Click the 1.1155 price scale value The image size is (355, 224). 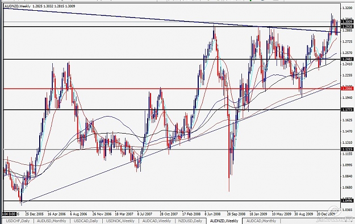click(347, 154)
